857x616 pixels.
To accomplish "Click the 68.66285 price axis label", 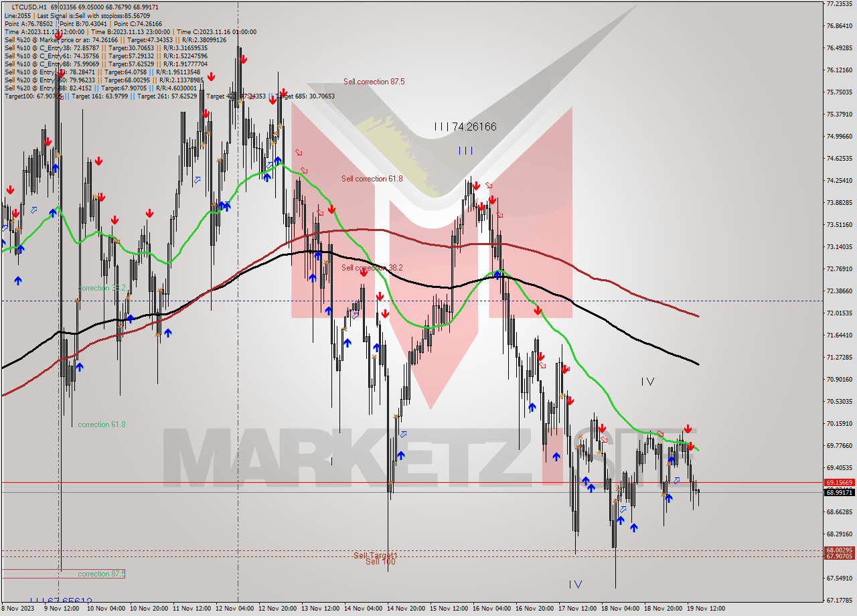I will tap(839, 512).
